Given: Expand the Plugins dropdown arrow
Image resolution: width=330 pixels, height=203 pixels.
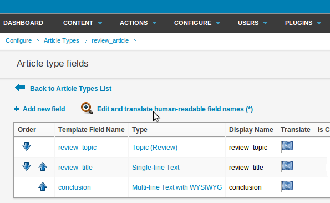Looking at the screenshot, I should (x=319, y=23).
